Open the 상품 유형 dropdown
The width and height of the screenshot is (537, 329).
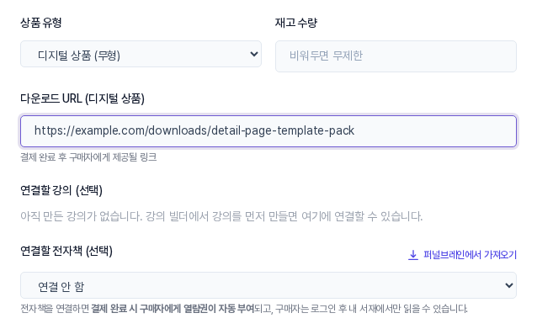pos(141,54)
